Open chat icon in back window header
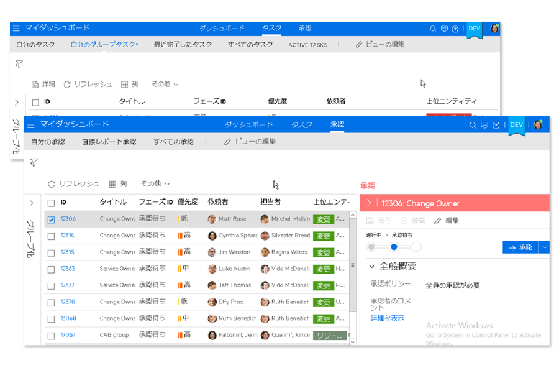Image resolution: width=559 pixels, height=373 pixels. click(x=444, y=29)
